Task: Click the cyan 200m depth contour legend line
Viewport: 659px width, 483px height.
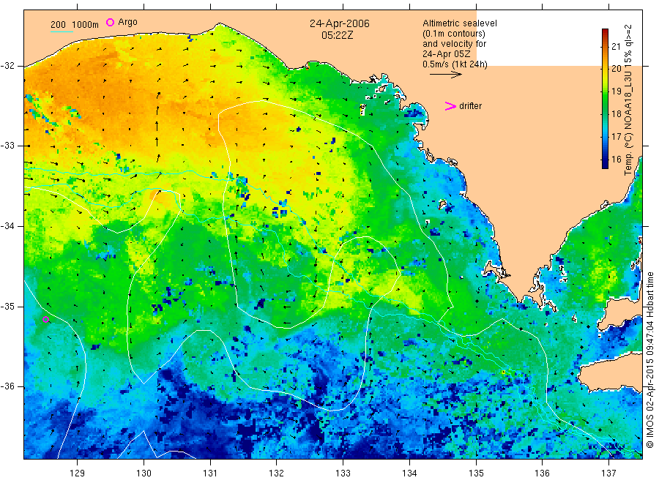Action: coord(62,31)
